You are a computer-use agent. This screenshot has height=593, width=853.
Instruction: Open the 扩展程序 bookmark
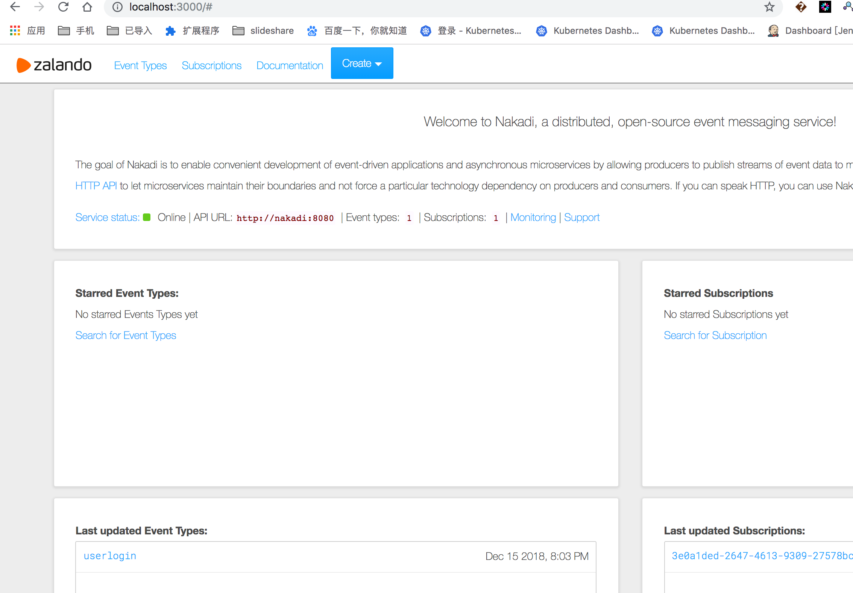(192, 30)
